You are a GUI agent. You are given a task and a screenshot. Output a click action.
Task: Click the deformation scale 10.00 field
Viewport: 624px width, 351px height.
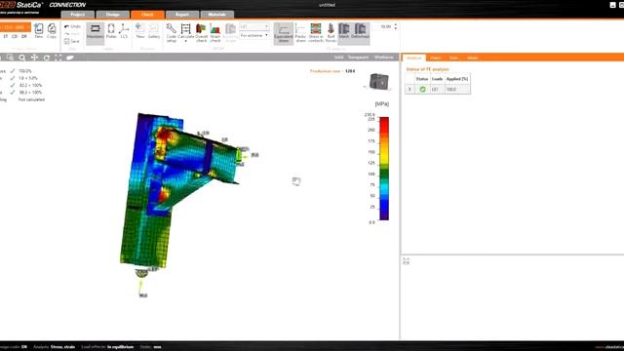pyautogui.click(x=386, y=26)
